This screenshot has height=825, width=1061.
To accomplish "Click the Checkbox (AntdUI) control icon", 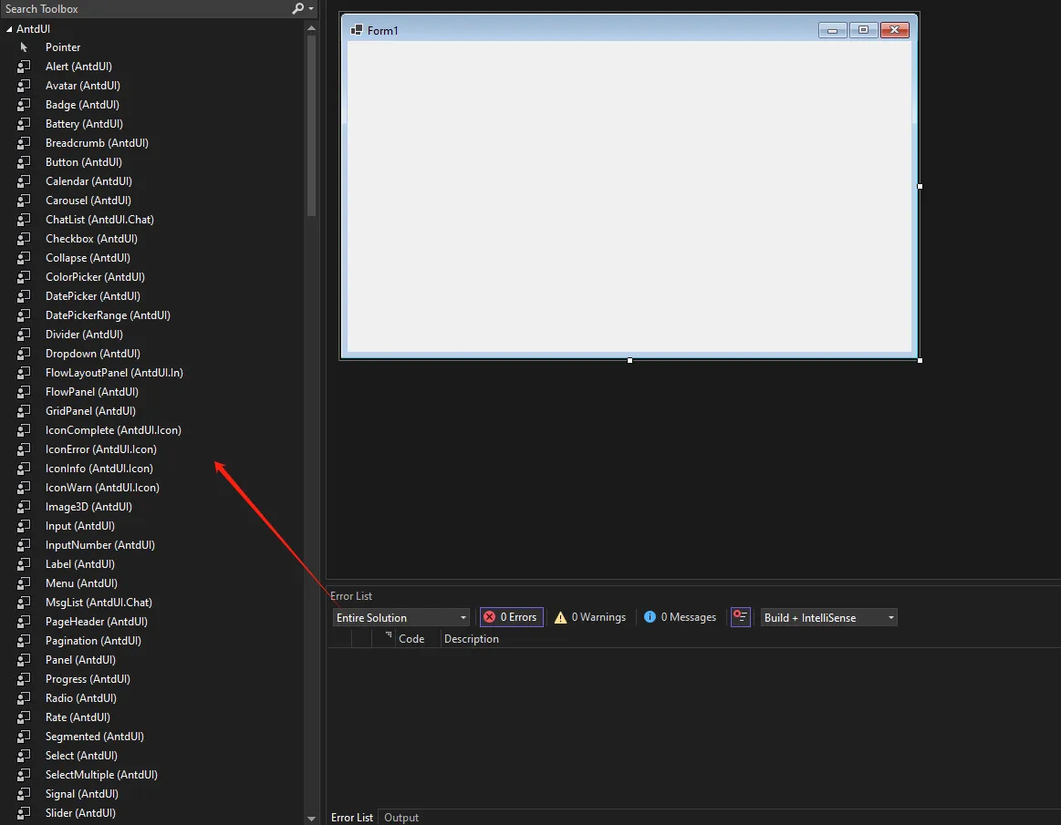I will 25,239.
